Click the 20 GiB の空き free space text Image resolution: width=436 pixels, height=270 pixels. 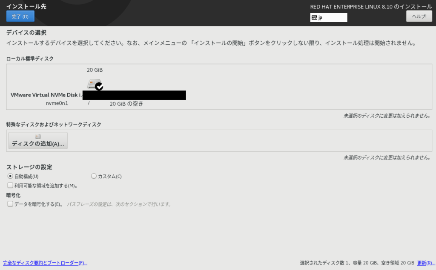point(126,104)
